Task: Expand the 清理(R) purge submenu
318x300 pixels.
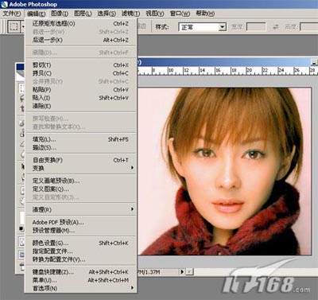Action: (80, 209)
